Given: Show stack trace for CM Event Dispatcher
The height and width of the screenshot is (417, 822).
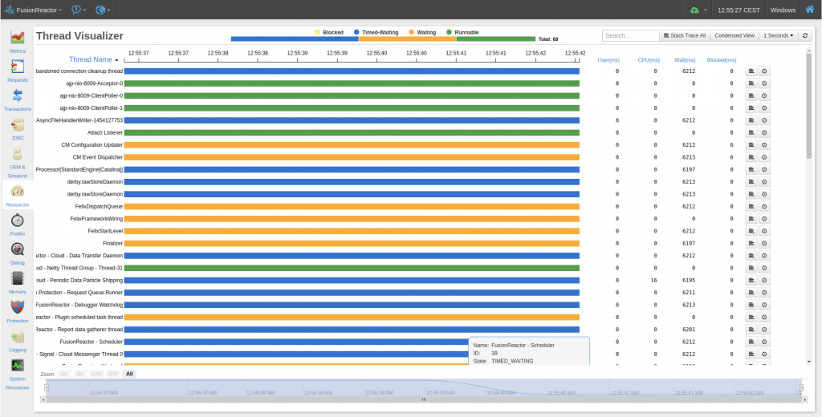Looking at the screenshot, I should (751, 157).
